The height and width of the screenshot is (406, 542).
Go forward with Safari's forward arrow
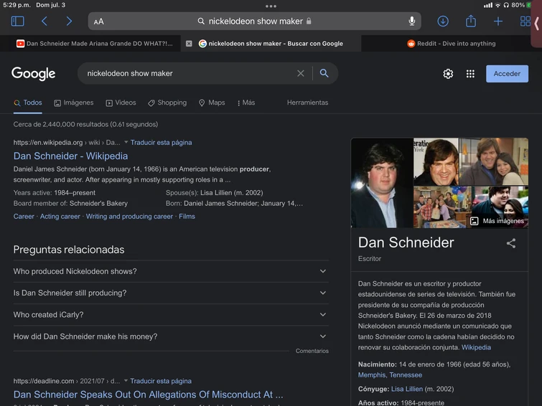69,22
